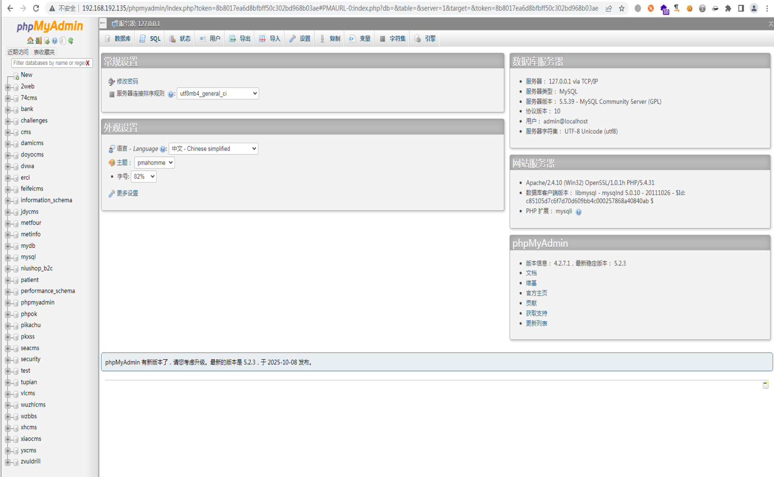Reload the browser page
Image resolution: width=774 pixels, height=477 pixels.
(x=36, y=8)
